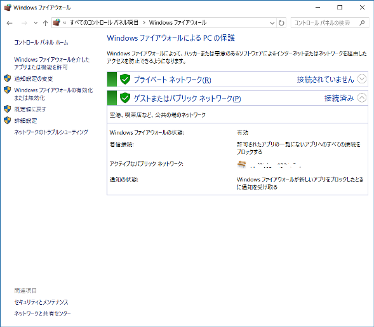
Task: Open 詳細設定 link
Action: click(x=25, y=121)
